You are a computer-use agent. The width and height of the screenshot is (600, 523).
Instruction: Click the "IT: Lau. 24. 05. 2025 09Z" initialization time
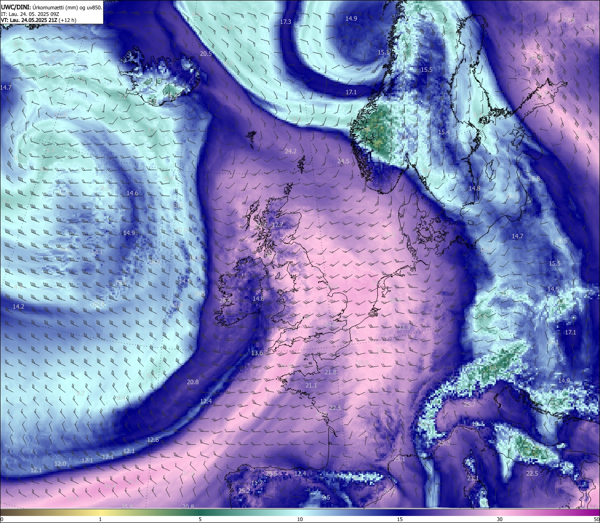point(30,14)
